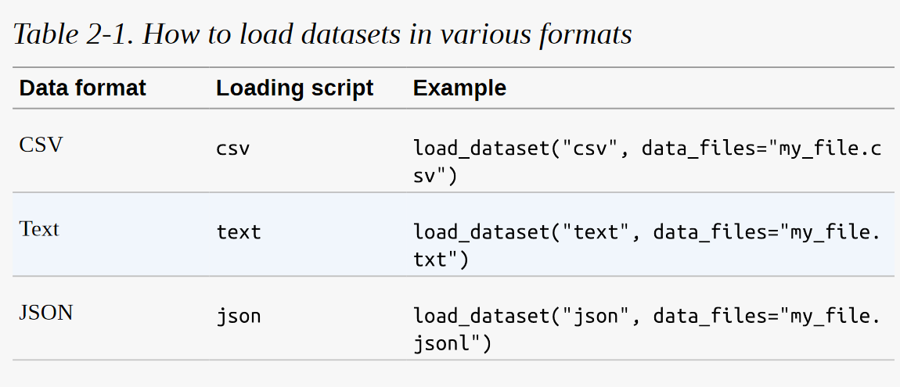Image resolution: width=900 pixels, height=387 pixels.
Task: Click the JSON data format cell
Action: coord(46,313)
